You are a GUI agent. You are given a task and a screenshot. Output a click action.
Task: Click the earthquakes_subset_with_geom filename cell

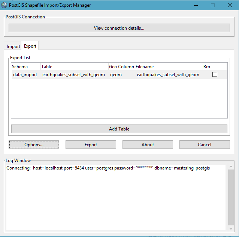(168, 75)
